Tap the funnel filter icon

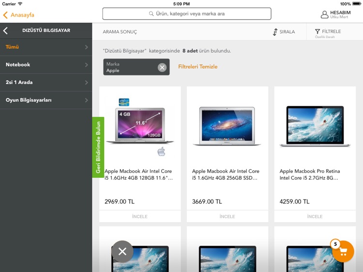pos(318,31)
